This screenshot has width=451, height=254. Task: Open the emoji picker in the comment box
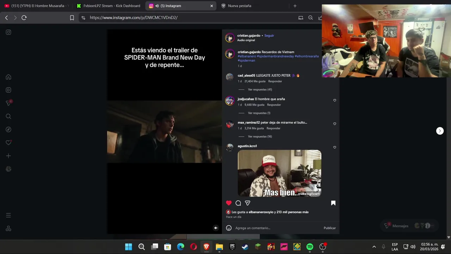(x=229, y=228)
